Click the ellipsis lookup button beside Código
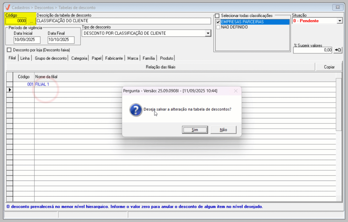 coord(31,21)
